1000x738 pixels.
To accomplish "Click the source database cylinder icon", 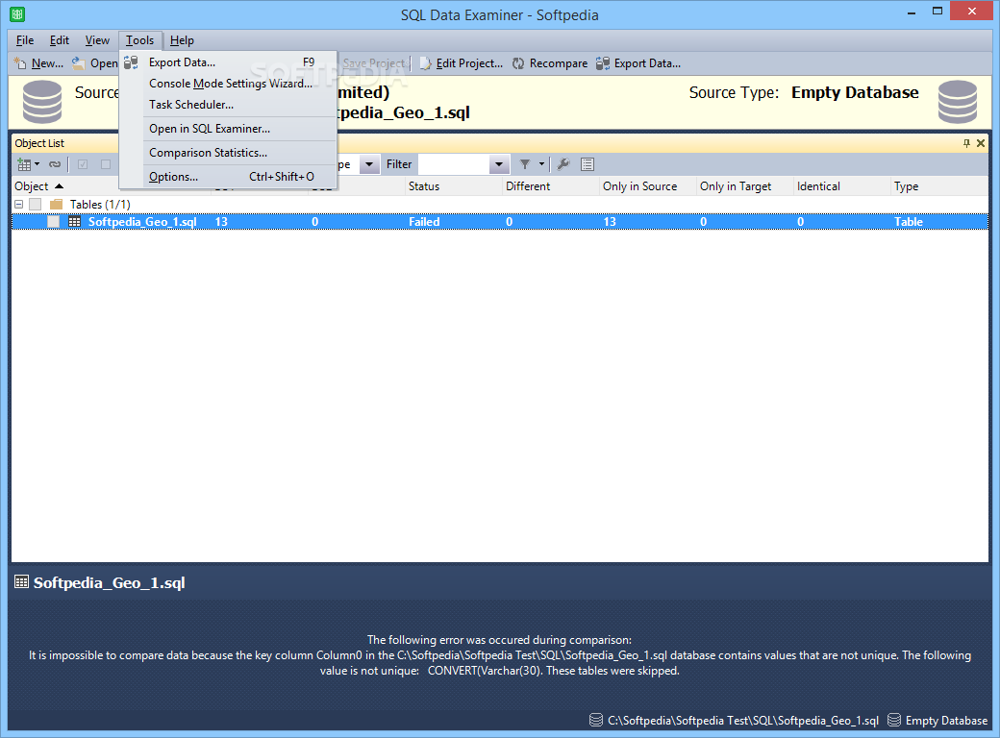I will (42, 101).
